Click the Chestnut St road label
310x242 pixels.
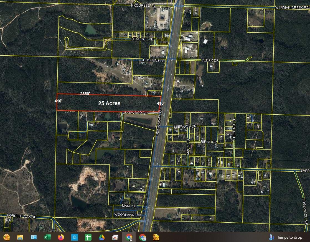234,129
